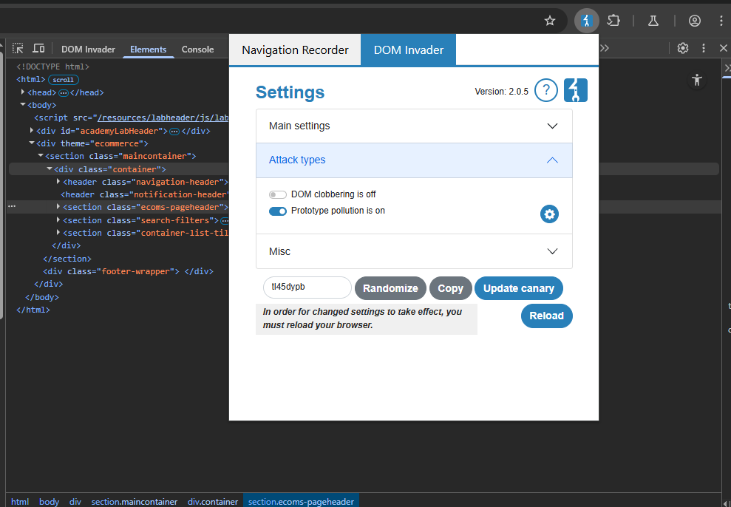This screenshot has width=731, height=507.
Task: Click the Randomize canary button
Action: pyautogui.click(x=390, y=288)
